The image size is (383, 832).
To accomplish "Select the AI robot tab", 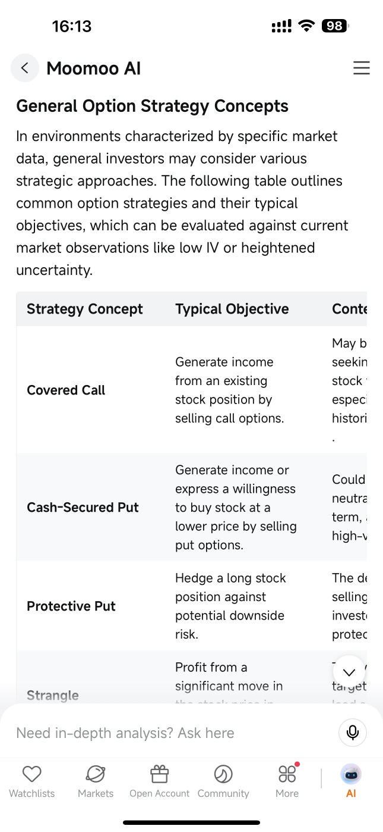I will pos(351,781).
